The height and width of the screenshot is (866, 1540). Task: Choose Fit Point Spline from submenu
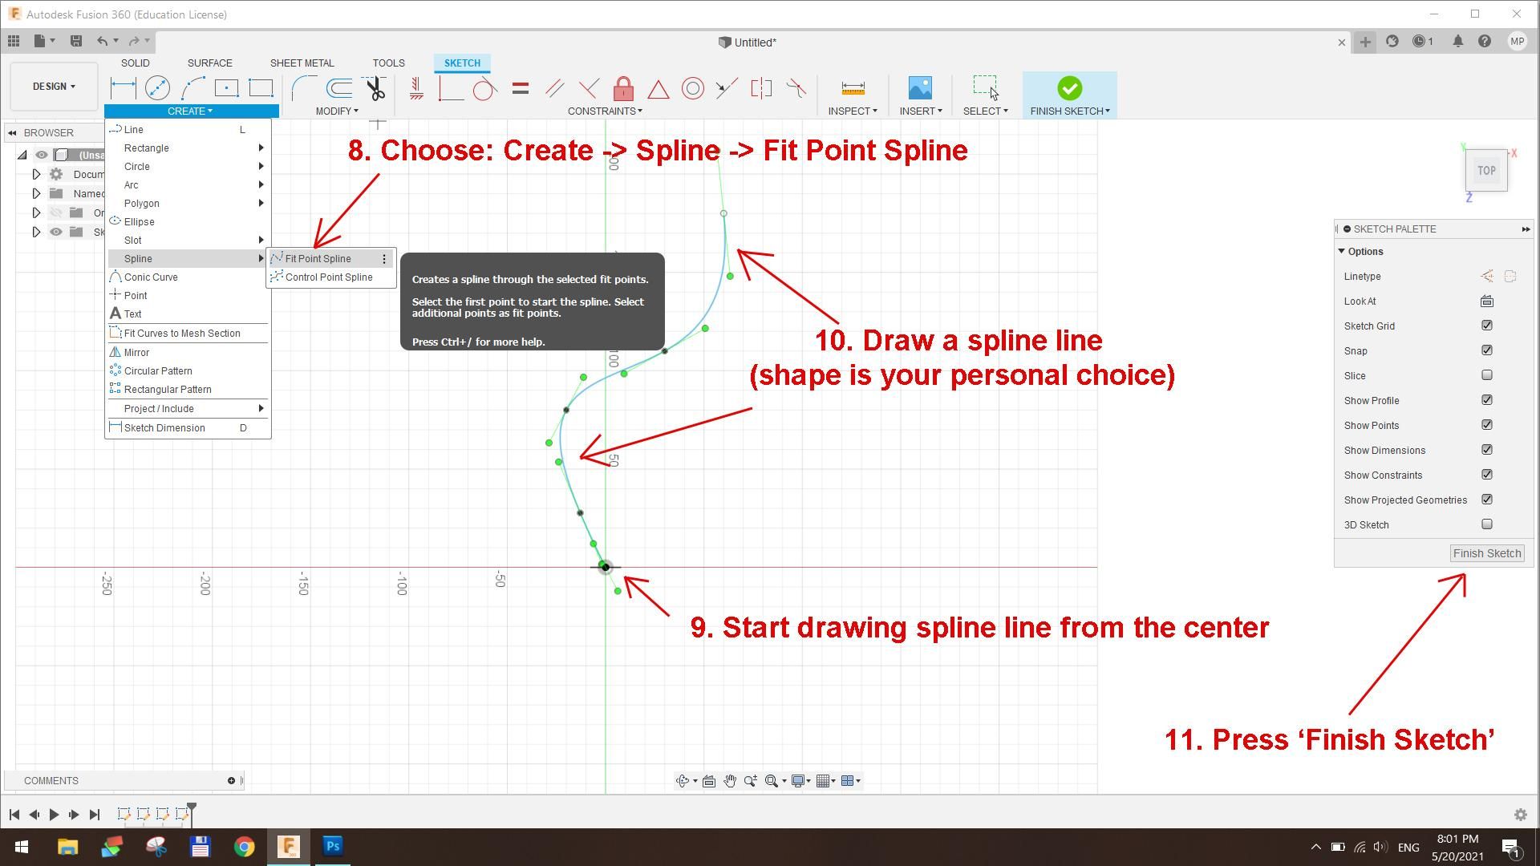(318, 259)
